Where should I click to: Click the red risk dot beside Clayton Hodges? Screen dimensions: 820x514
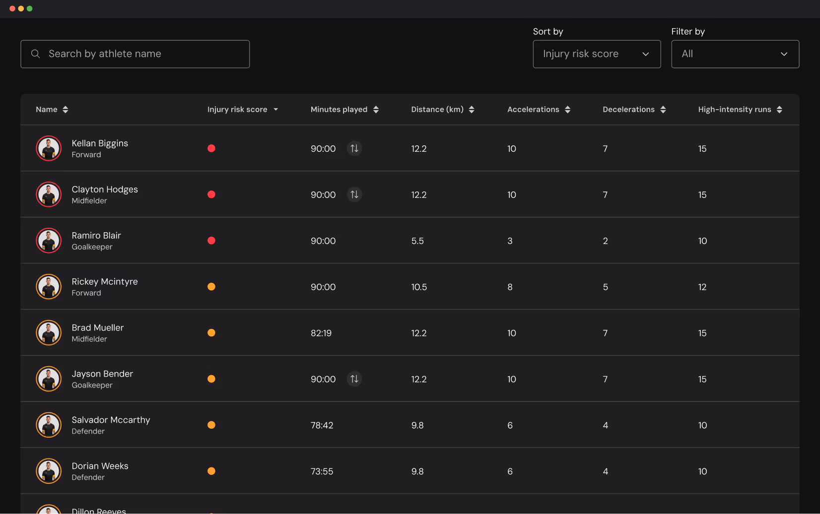click(x=211, y=194)
